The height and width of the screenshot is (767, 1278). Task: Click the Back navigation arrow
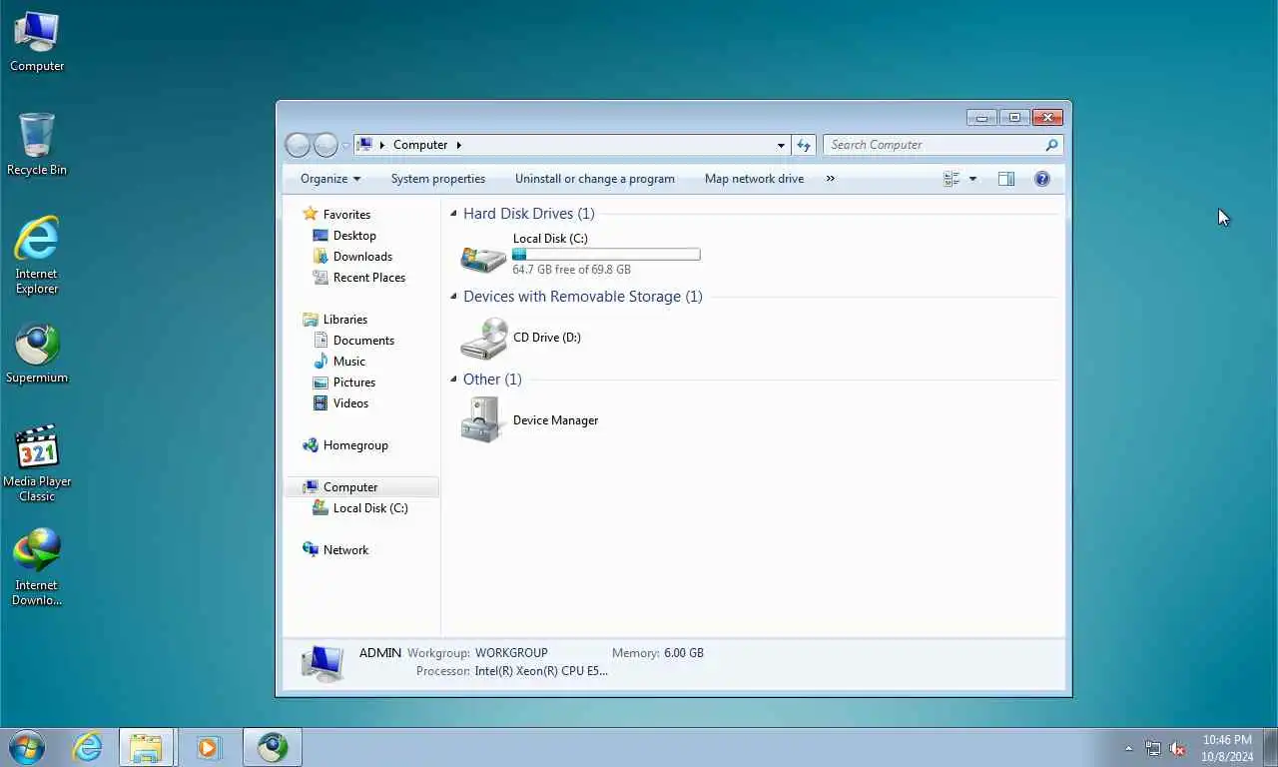tap(298, 145)
